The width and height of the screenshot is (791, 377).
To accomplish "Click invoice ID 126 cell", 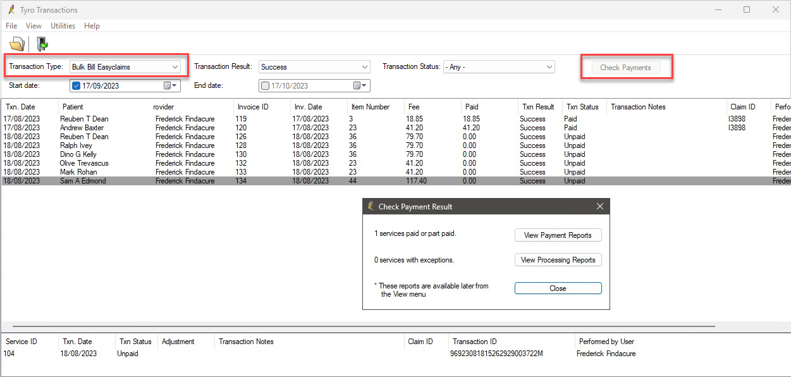I will tap(242, 137).
